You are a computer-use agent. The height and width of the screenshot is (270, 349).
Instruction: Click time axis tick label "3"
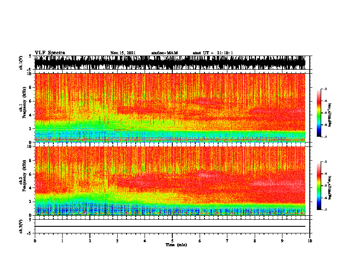pyautogui.click(x=117, y=241)
